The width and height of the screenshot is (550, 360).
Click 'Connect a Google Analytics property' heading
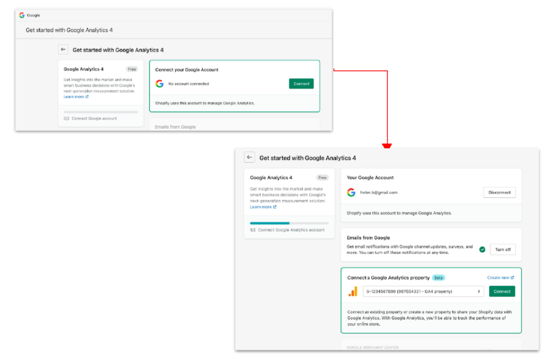click(x=388, y=278)
